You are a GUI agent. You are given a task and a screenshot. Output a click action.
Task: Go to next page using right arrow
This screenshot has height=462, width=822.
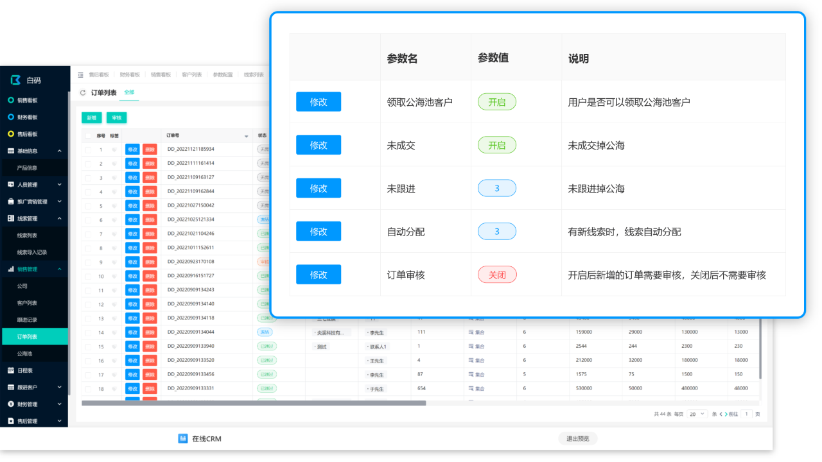726,415
